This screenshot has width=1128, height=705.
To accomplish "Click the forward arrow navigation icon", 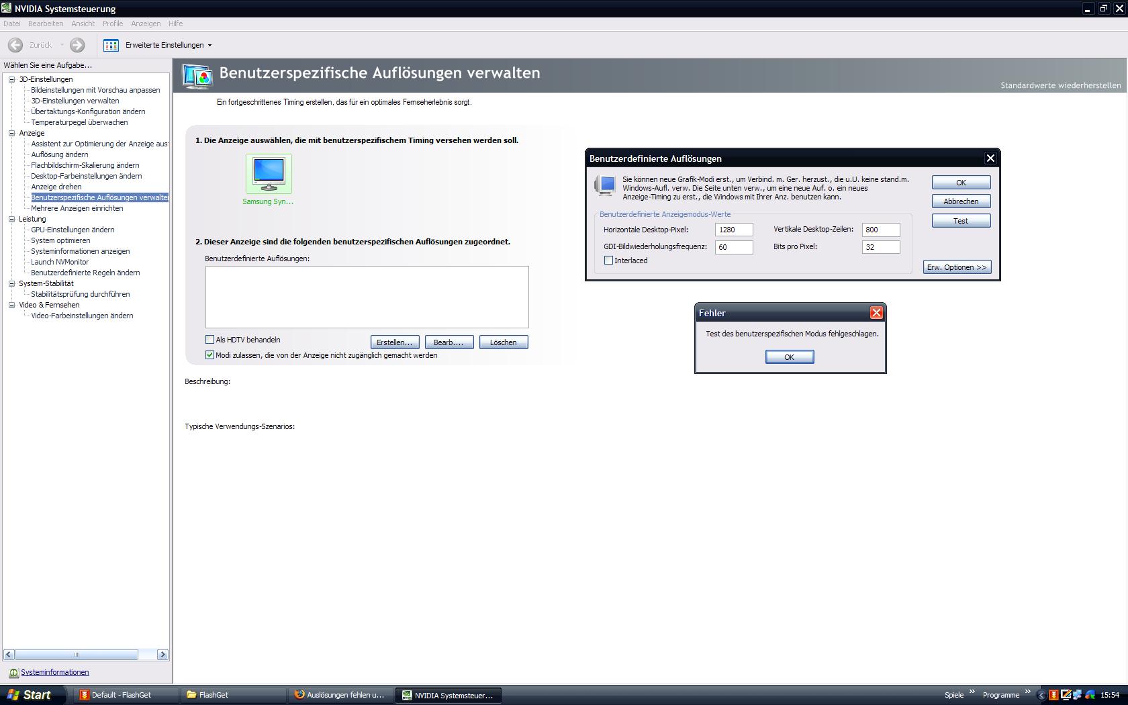I will (x=77, y=45).
